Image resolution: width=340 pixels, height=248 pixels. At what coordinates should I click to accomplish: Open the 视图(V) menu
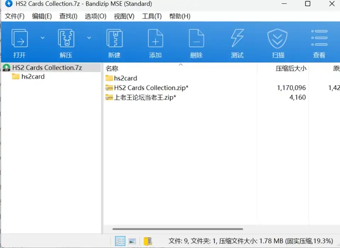pyautogui.click(x=124, y=16)
